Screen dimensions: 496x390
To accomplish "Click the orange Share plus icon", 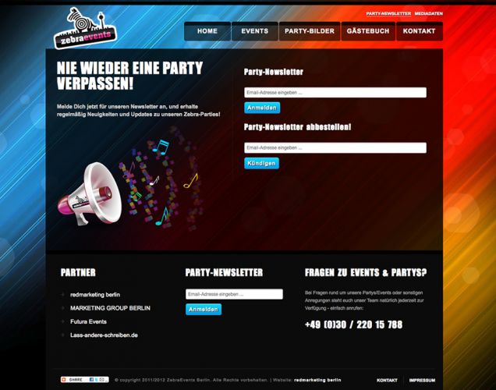I will (x=64, y=380).
